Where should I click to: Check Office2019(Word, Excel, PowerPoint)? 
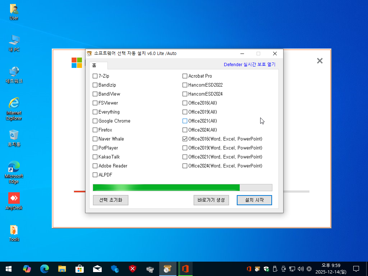185,148
